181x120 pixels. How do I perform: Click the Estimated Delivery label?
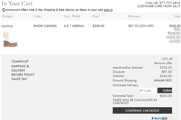tap(126, 85)
